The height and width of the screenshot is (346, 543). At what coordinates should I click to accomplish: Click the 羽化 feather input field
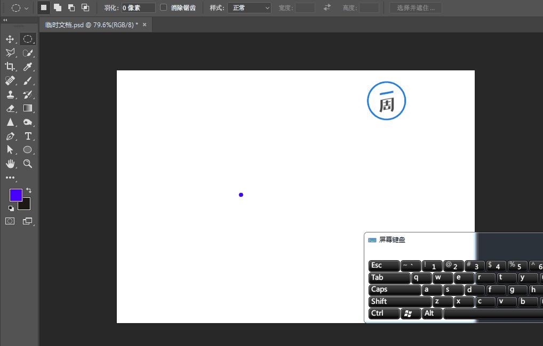138,8
